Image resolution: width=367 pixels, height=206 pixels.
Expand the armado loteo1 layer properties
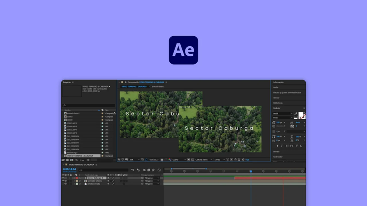[x=74, y=181]
